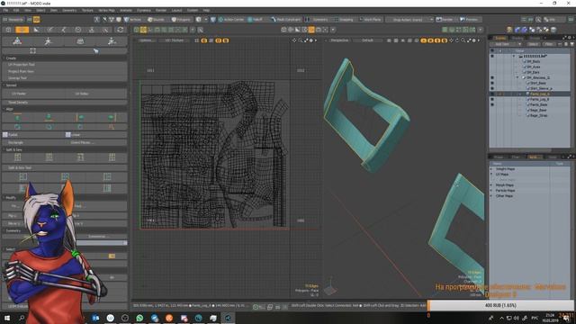
Task: Expand the Morph Maps list
Action: pyautogui.click(x=491, y=185)
